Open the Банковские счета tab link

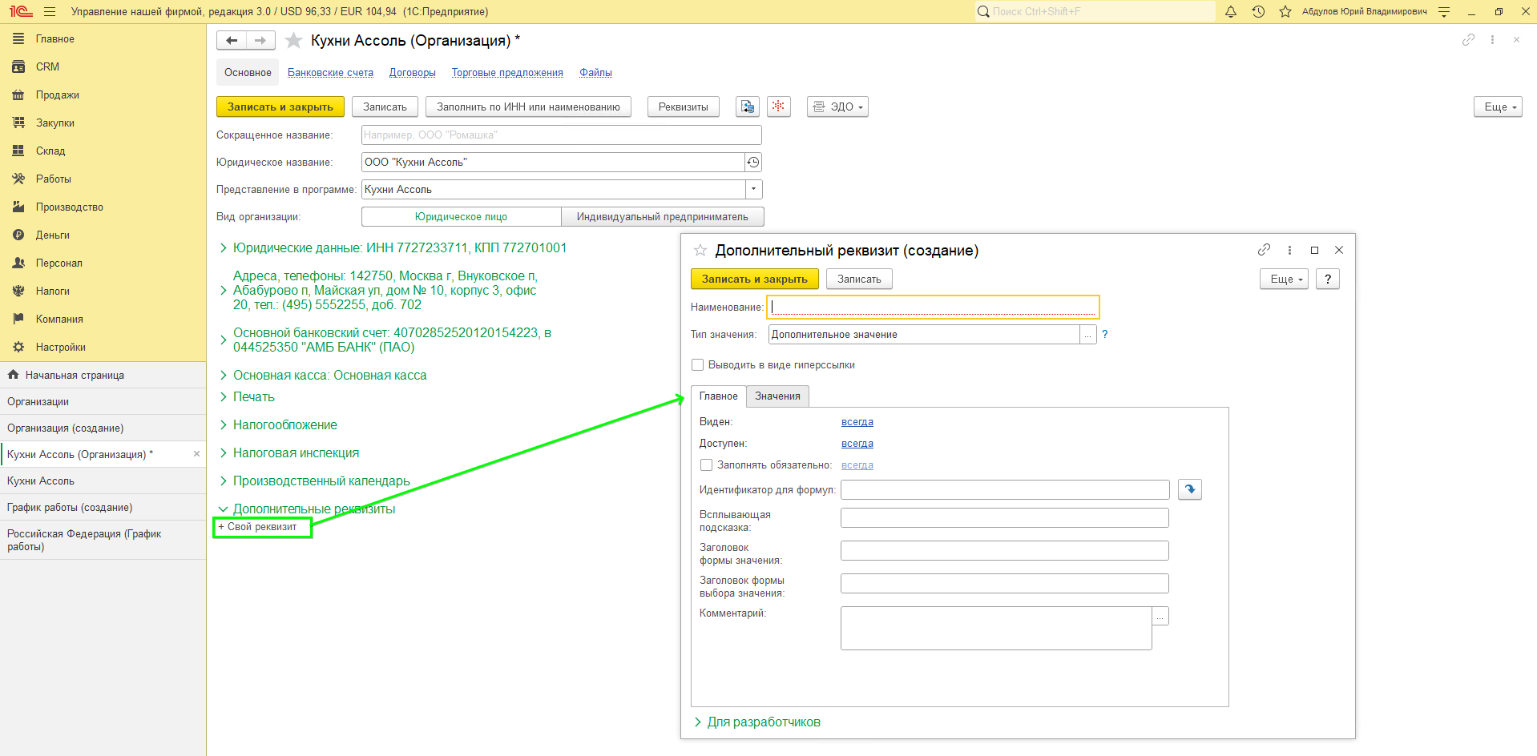331,73
